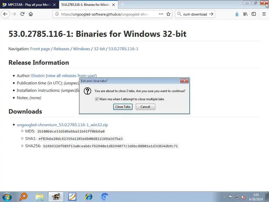Open the Releases navigation link
The image size is (269, 202).
61,49
